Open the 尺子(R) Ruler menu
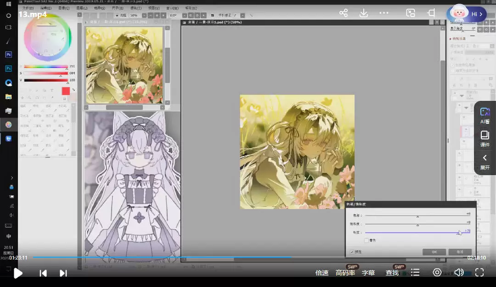The width and height of the screenshot is (496, 287). 118,8
